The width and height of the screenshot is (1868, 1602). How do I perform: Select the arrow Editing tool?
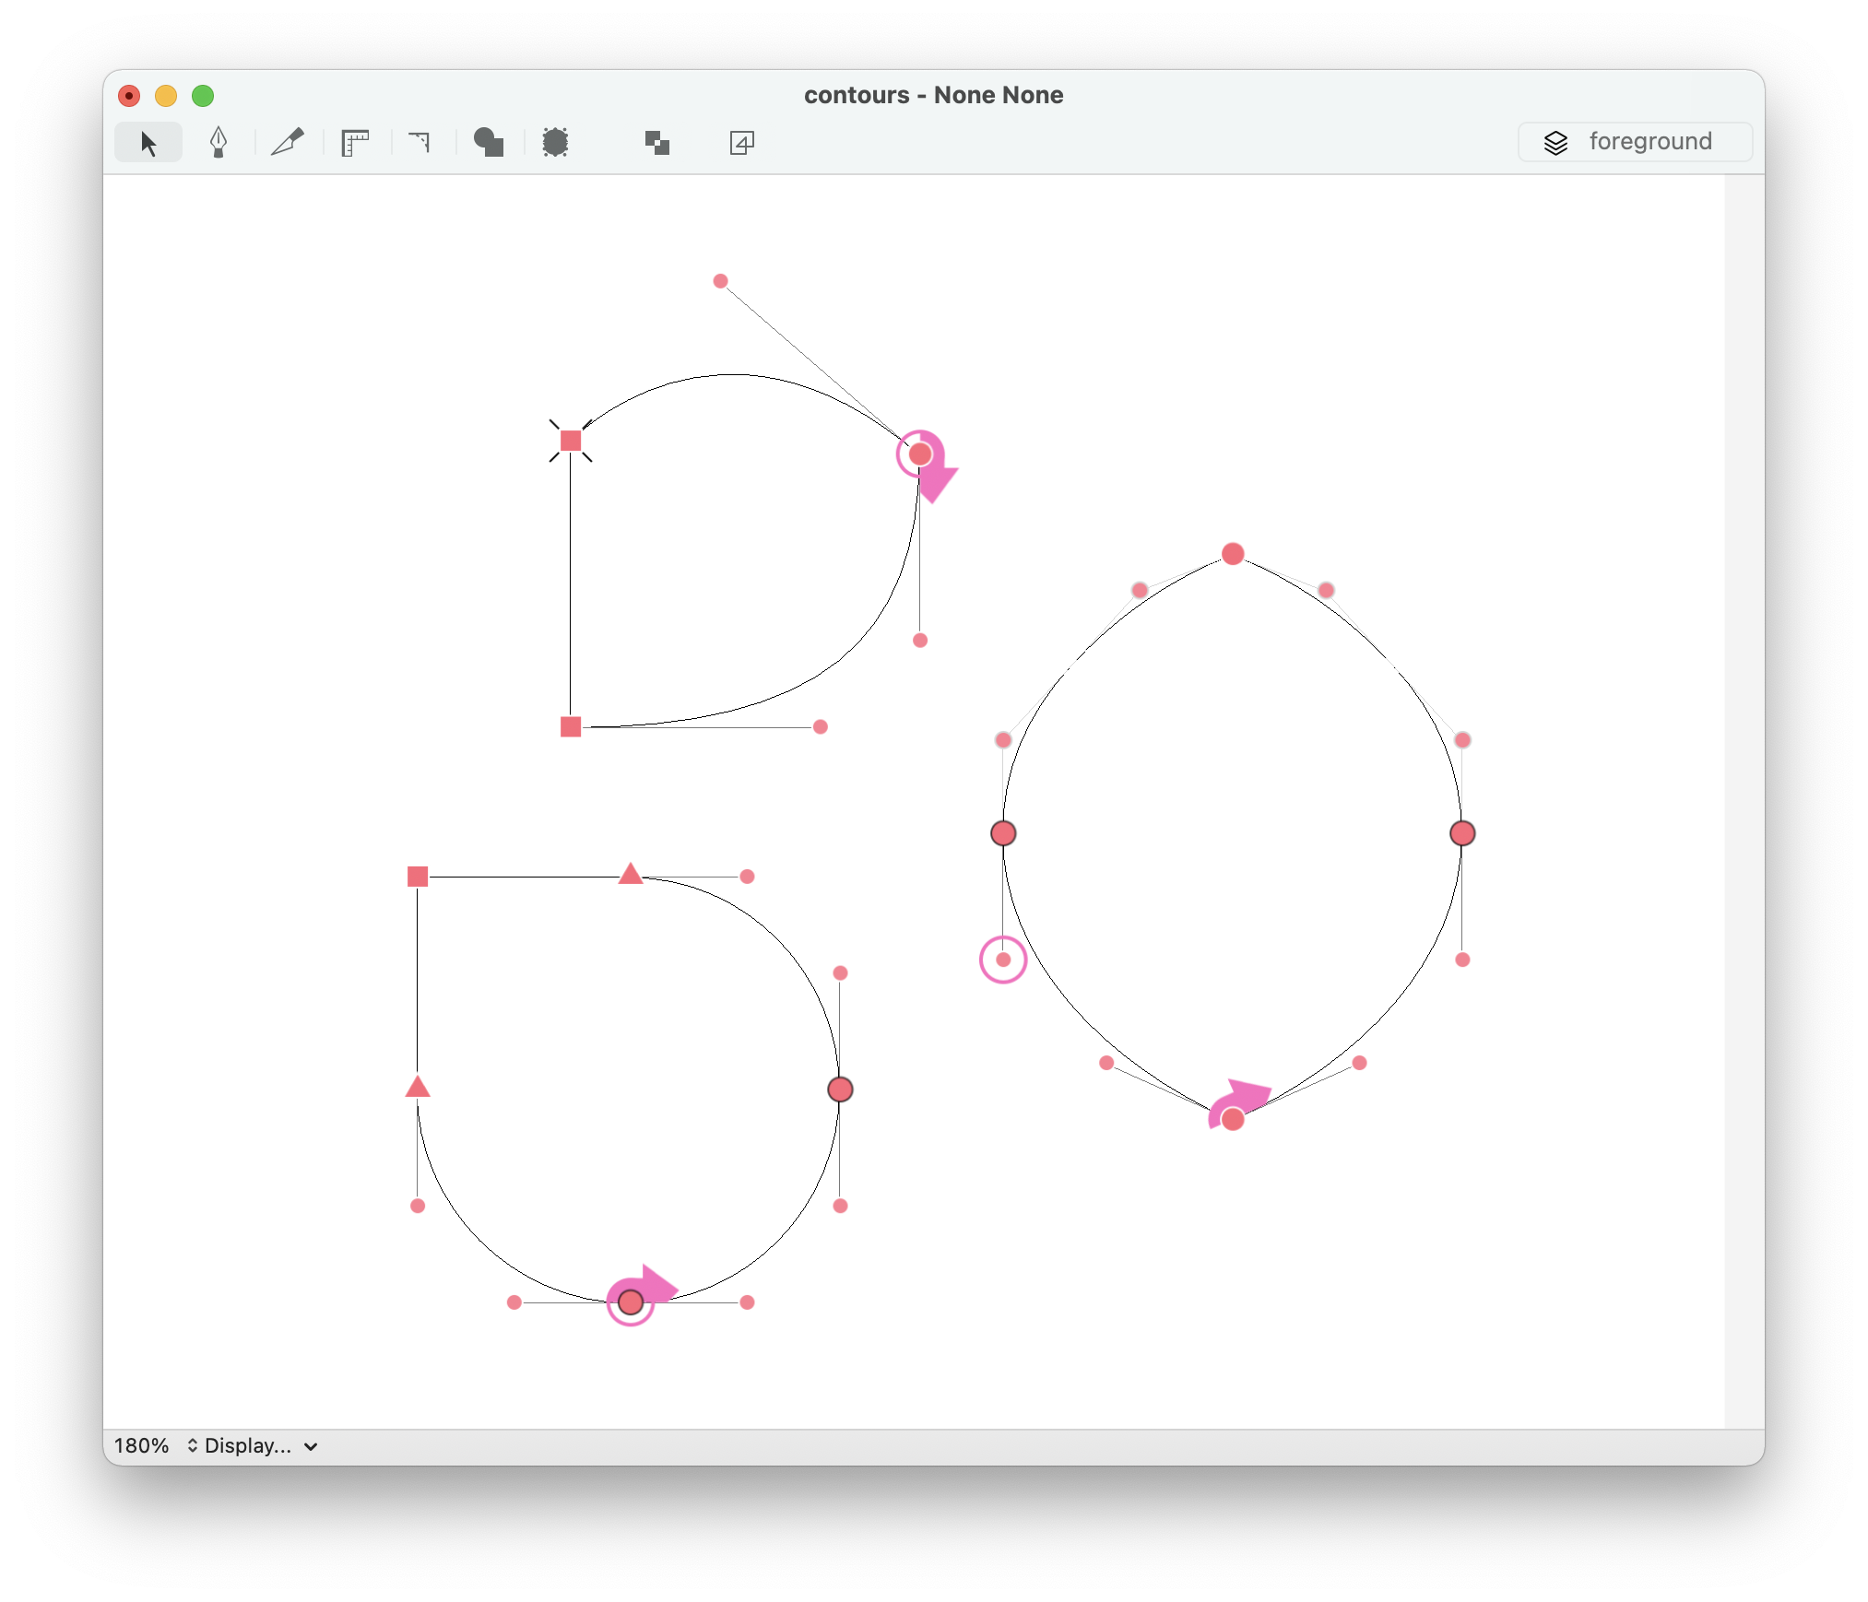[148, 143]
